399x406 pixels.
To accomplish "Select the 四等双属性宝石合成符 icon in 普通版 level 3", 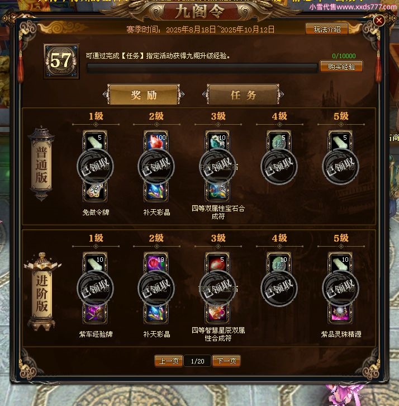I will click(x=217, y=192).
